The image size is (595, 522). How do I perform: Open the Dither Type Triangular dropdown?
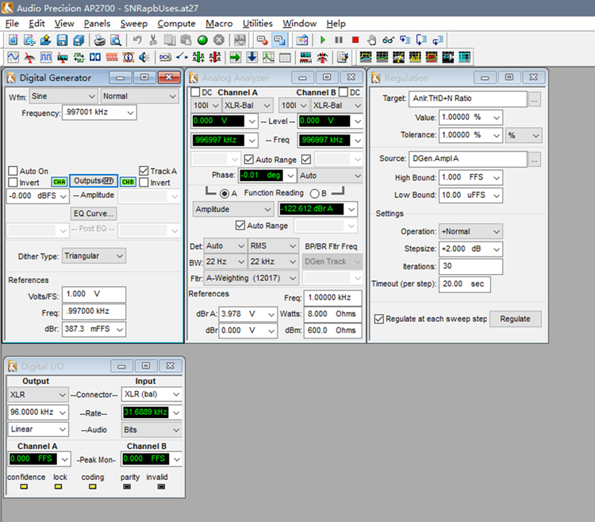pos(94,256)
